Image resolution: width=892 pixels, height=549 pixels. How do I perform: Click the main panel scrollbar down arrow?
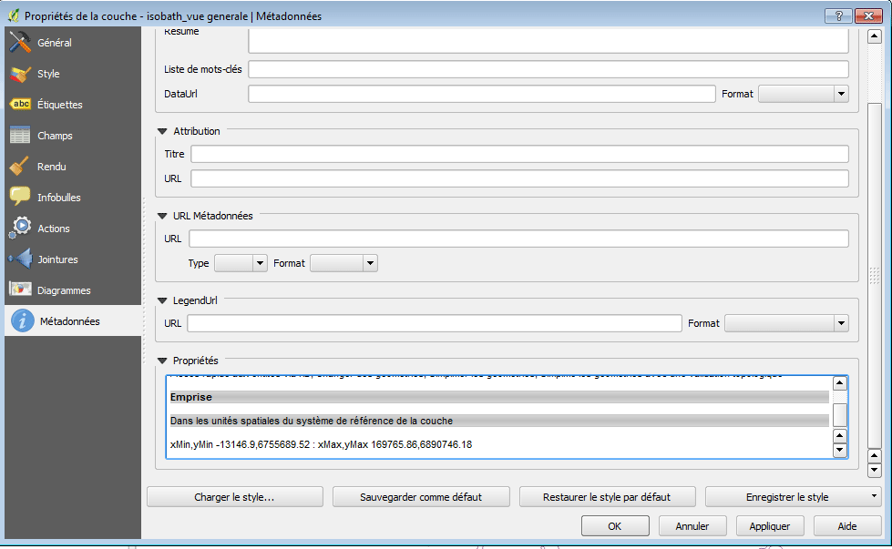pyautogui.click(x=874, y=470)
